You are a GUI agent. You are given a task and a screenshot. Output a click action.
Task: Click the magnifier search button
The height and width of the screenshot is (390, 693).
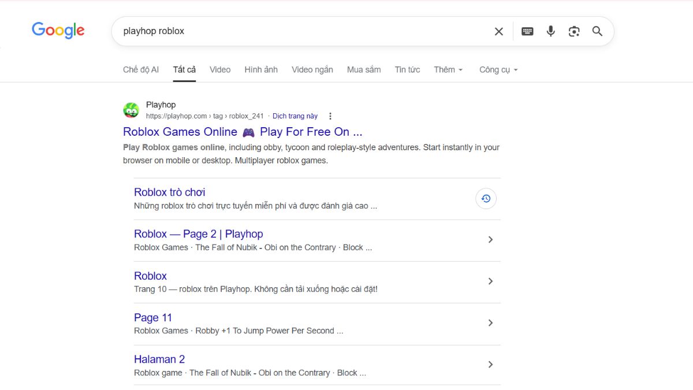click(x=597, y=31)
